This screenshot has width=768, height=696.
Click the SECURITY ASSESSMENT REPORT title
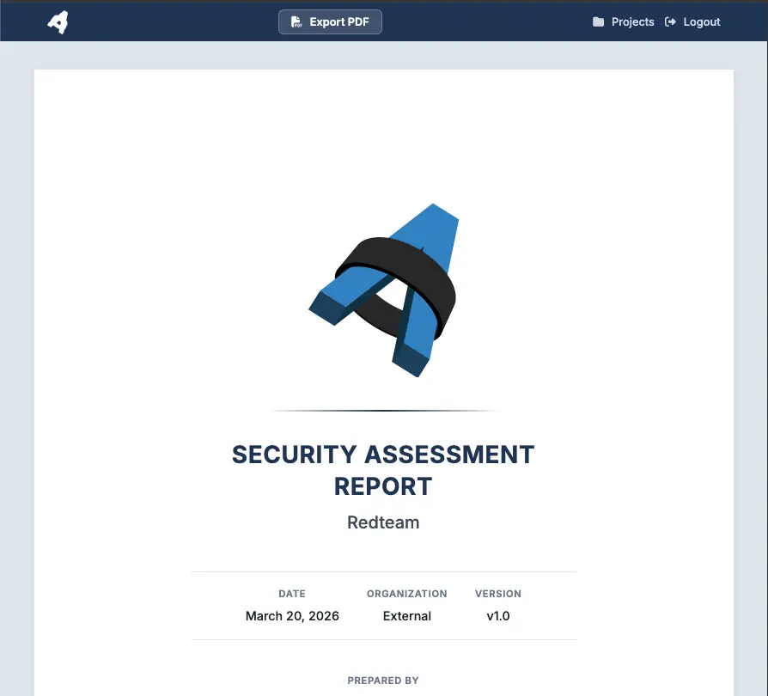[x=383, y=470]
